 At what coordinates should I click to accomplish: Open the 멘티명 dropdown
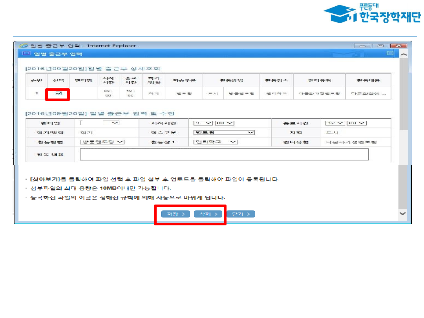pos(99,123)
